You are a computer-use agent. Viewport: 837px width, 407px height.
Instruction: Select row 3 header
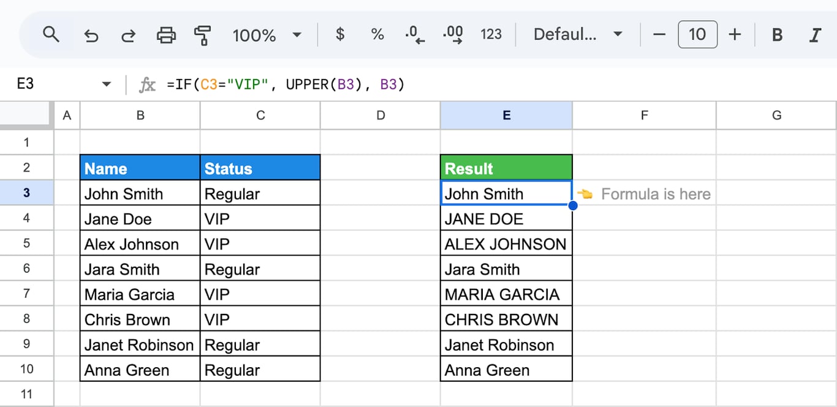(x=26, y=192)
